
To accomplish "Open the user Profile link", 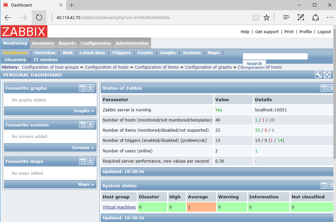I will click(x=305, y=32).
